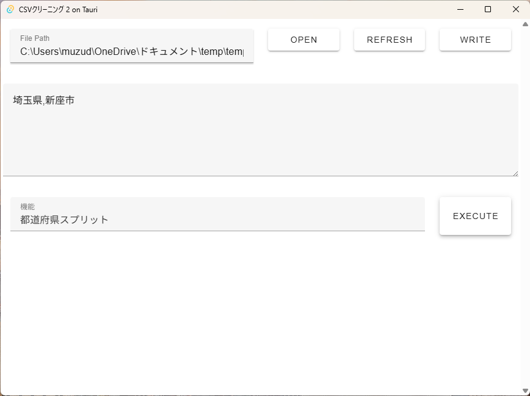Click the OPEN button

coord(303,40)
